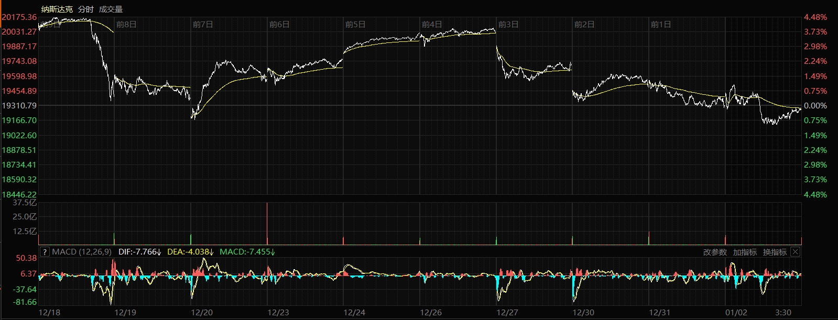Click the 0.00% label on right axis

pyautogui.click(x=815, y=106)
